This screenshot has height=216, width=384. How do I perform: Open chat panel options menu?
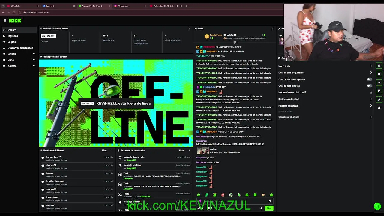pos(273,28)
